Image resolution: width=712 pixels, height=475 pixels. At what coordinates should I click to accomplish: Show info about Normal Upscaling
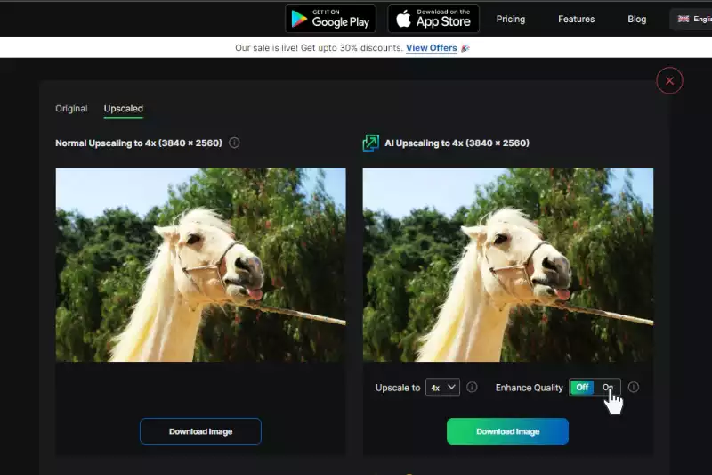(x=234, y=143)
